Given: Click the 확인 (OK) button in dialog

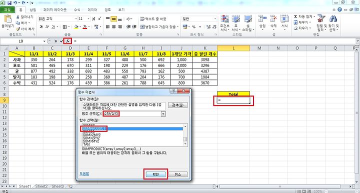Looking at the screenshot, I should click(x=155, y=174).
